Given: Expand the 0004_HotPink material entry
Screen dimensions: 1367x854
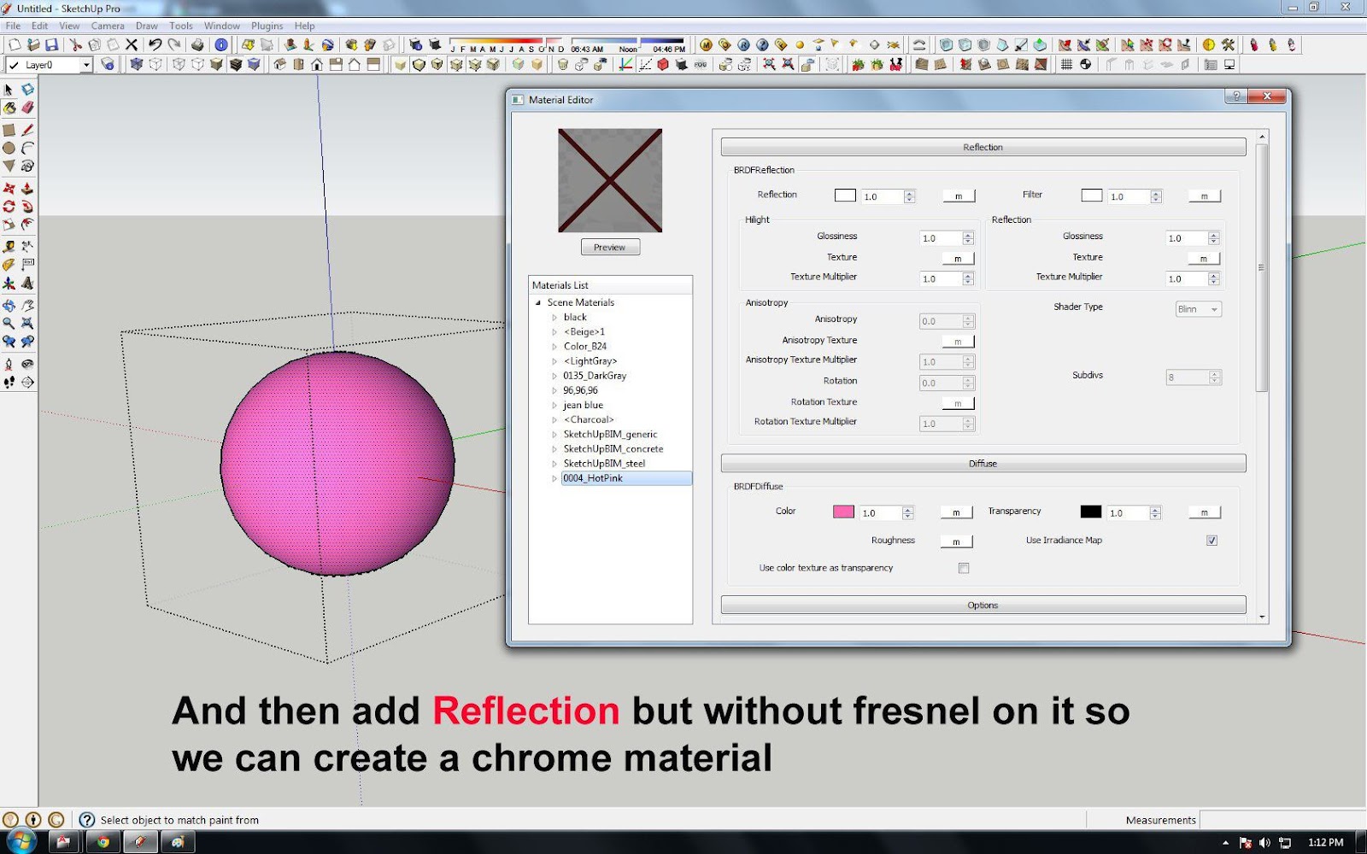Looking at the screenshot, I should pos(554,478).
